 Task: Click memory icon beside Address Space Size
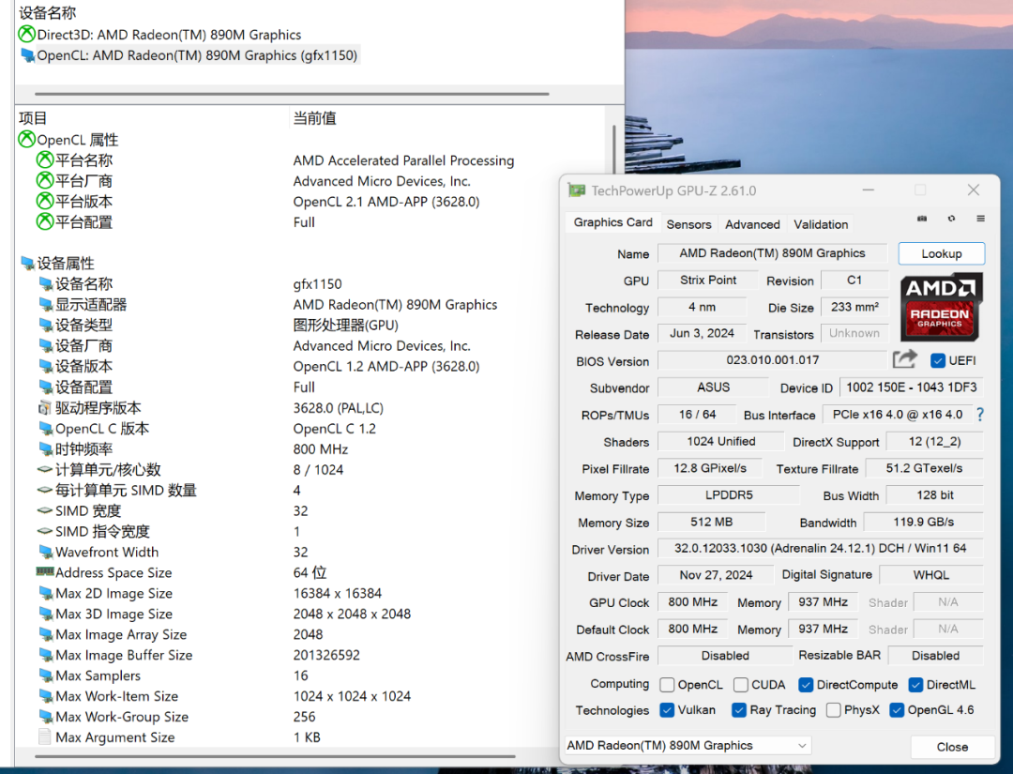[45, 571]
